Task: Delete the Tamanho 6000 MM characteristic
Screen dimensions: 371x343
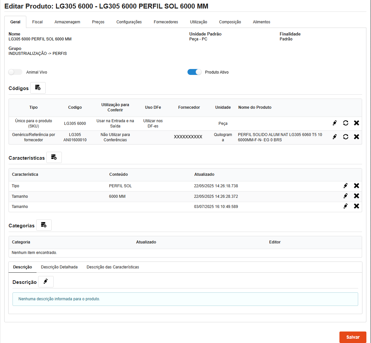Action: point(356,196)
